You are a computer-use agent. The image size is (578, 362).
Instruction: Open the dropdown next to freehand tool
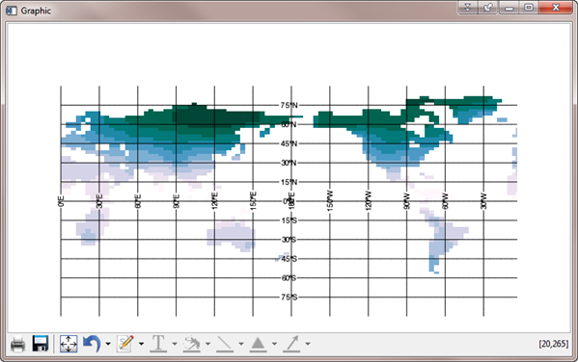[207, 344]
